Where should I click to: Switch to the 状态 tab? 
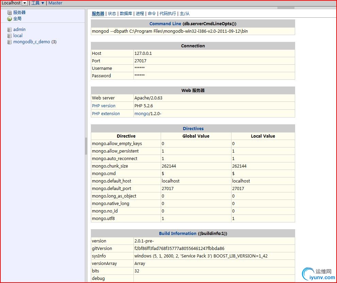point(112,14)
